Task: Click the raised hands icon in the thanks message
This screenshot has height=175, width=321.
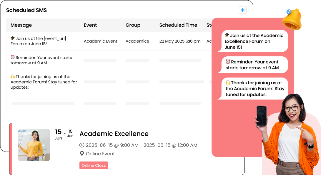Action: click(13, 77)
